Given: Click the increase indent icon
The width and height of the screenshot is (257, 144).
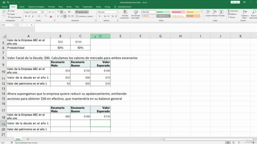Looking at the screenshot, I should [x=72, y=16].
